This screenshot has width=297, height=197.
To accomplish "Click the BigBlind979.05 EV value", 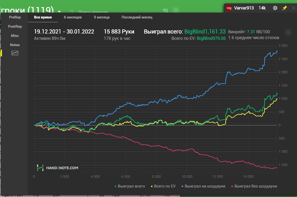I will point(211,38).
